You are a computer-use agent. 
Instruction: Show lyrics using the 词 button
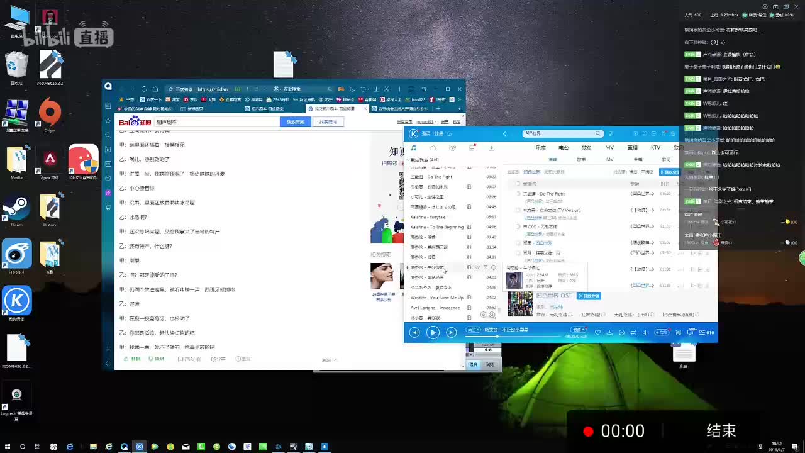678,332
